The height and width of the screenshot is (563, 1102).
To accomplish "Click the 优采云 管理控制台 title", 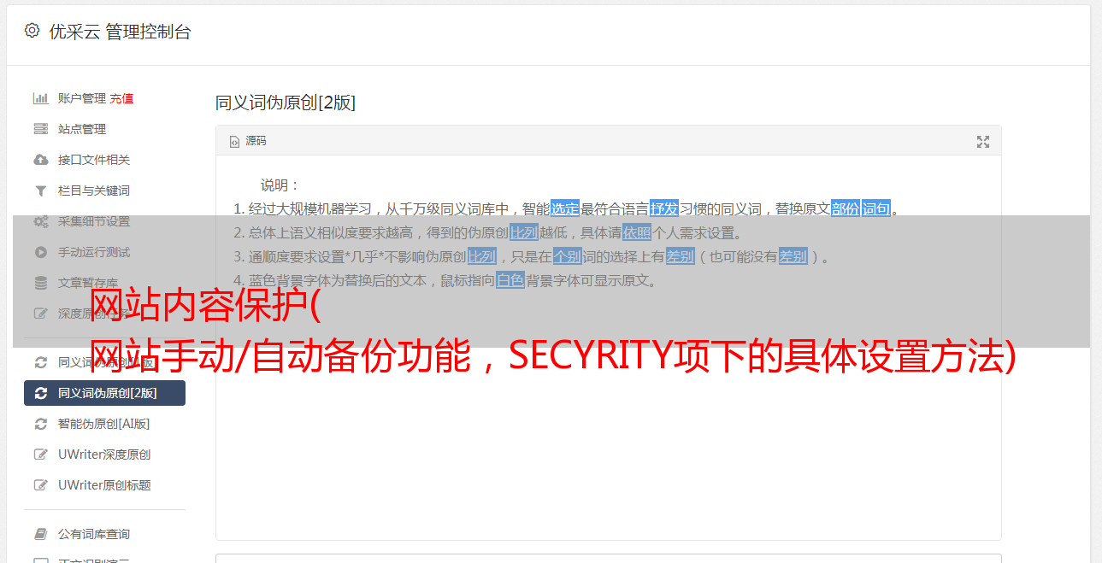I will (x=120, y=32).
